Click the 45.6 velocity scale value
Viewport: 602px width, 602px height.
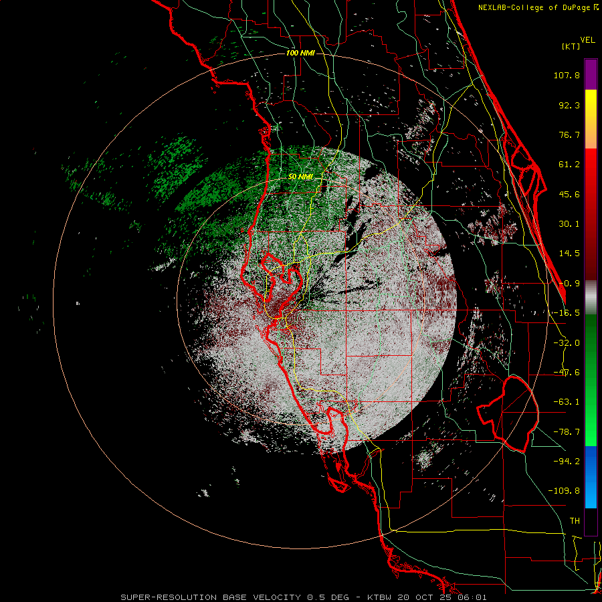pyautogui.click(x=569, y=194)
